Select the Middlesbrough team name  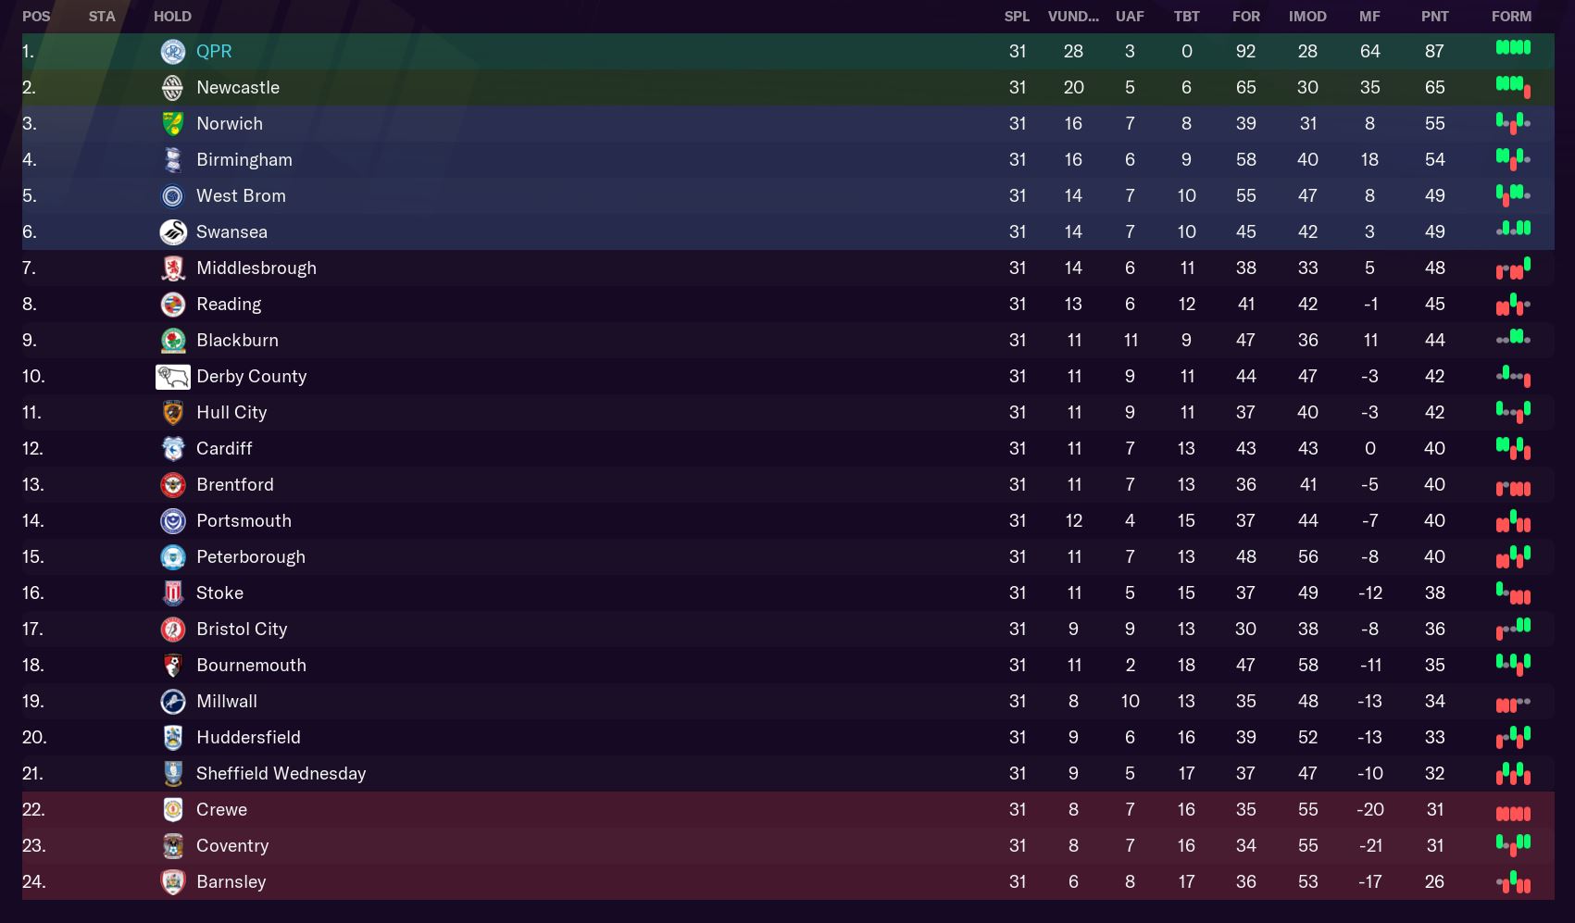click(256, 268)
